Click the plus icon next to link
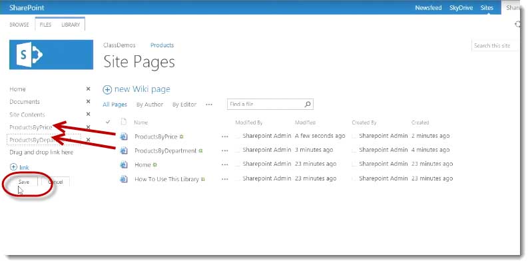The height and width of the screenshot is (265, 530). (13, 167)
